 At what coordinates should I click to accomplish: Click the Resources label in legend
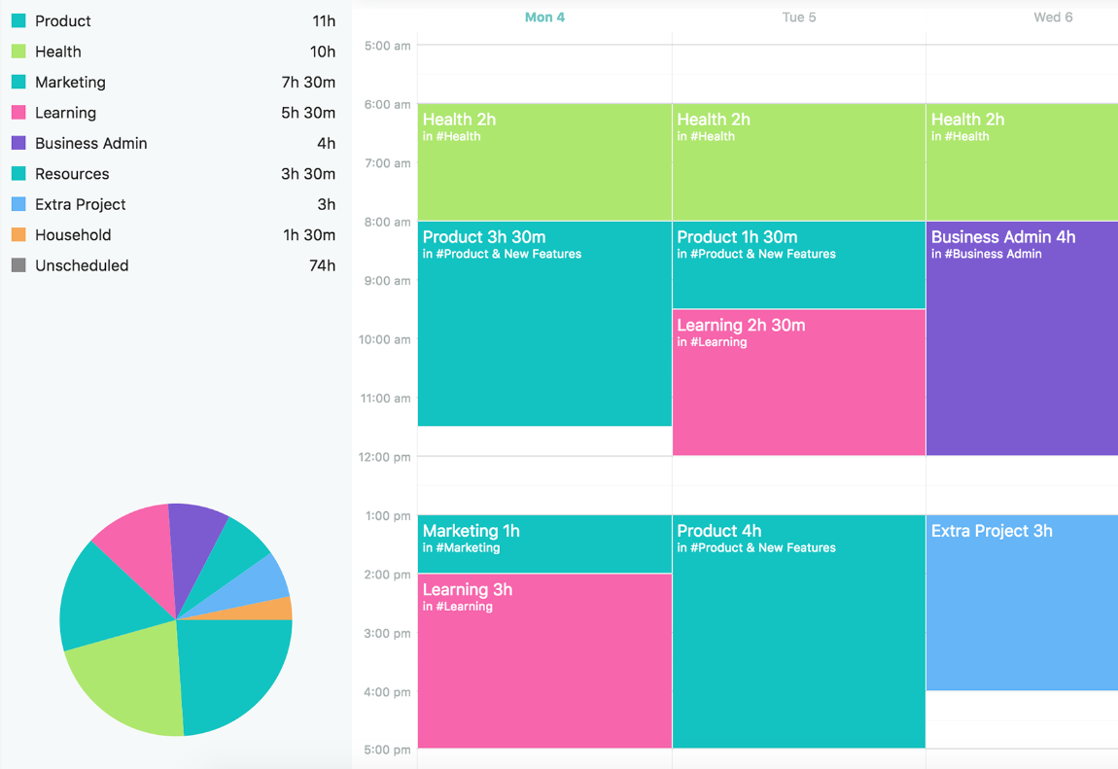pyautogui.click(x=72, y=174)
